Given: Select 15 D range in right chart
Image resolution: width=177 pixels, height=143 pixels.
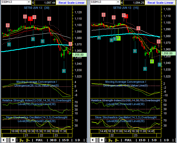Looking at the screenshot, I should [x=142, y=140].
